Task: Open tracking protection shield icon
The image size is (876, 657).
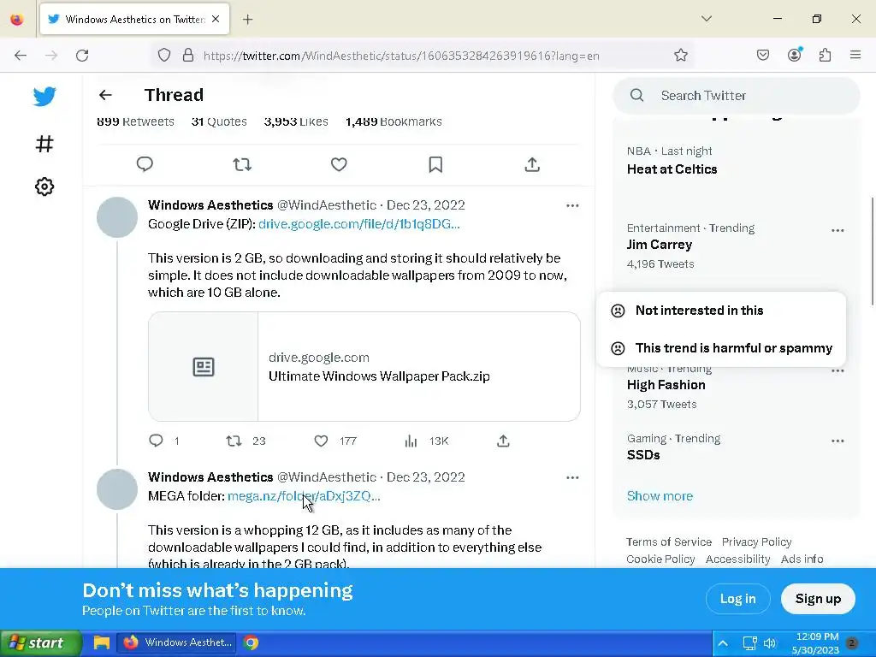Action: pyautogui.click(x=163, y=56)
